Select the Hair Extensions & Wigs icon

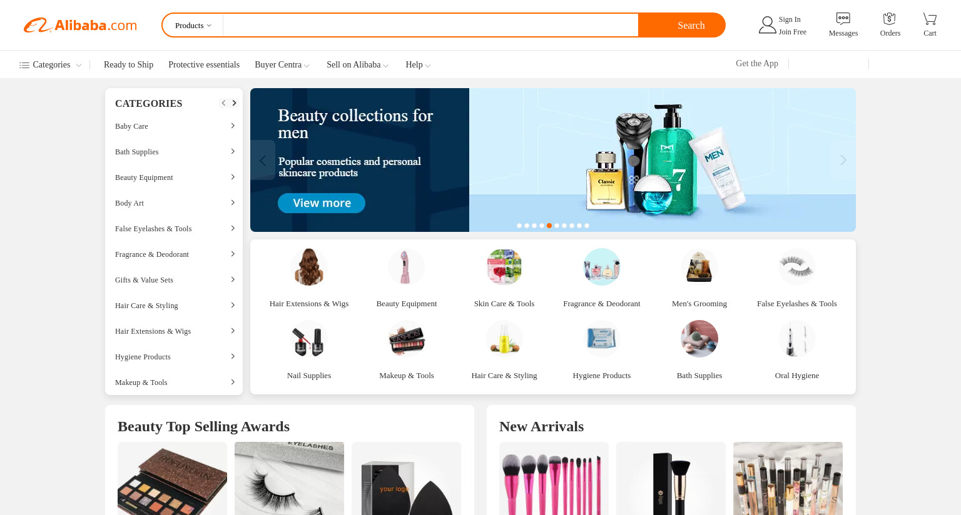(309, 267)
